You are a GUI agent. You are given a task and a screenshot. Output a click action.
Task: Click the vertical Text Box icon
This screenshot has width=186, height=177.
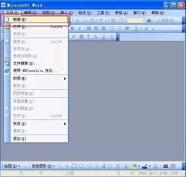[x=96, y=166]
